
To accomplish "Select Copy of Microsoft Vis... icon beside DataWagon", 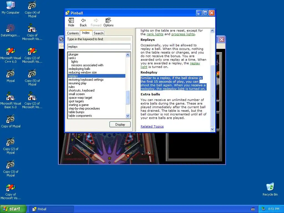I will pyautogui.click(x=32, y=32).
